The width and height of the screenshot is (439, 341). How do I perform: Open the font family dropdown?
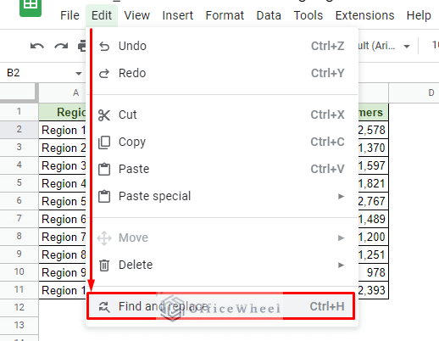[384, 46]
